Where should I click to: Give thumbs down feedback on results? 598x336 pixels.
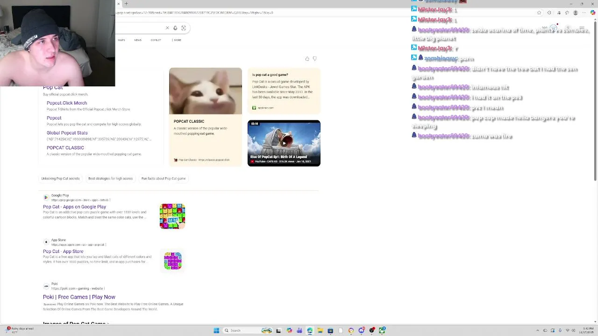(314, 59)
